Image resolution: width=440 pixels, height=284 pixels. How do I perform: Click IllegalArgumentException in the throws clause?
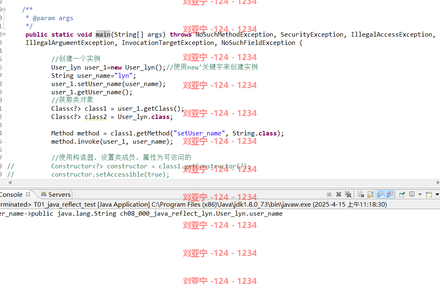coord(70,43)
